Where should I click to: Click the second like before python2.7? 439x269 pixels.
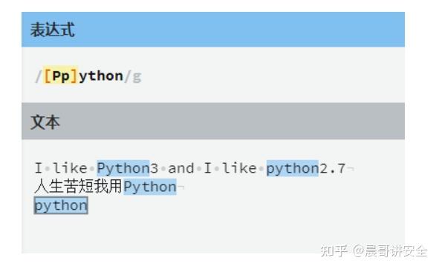(x=239, y=168)
